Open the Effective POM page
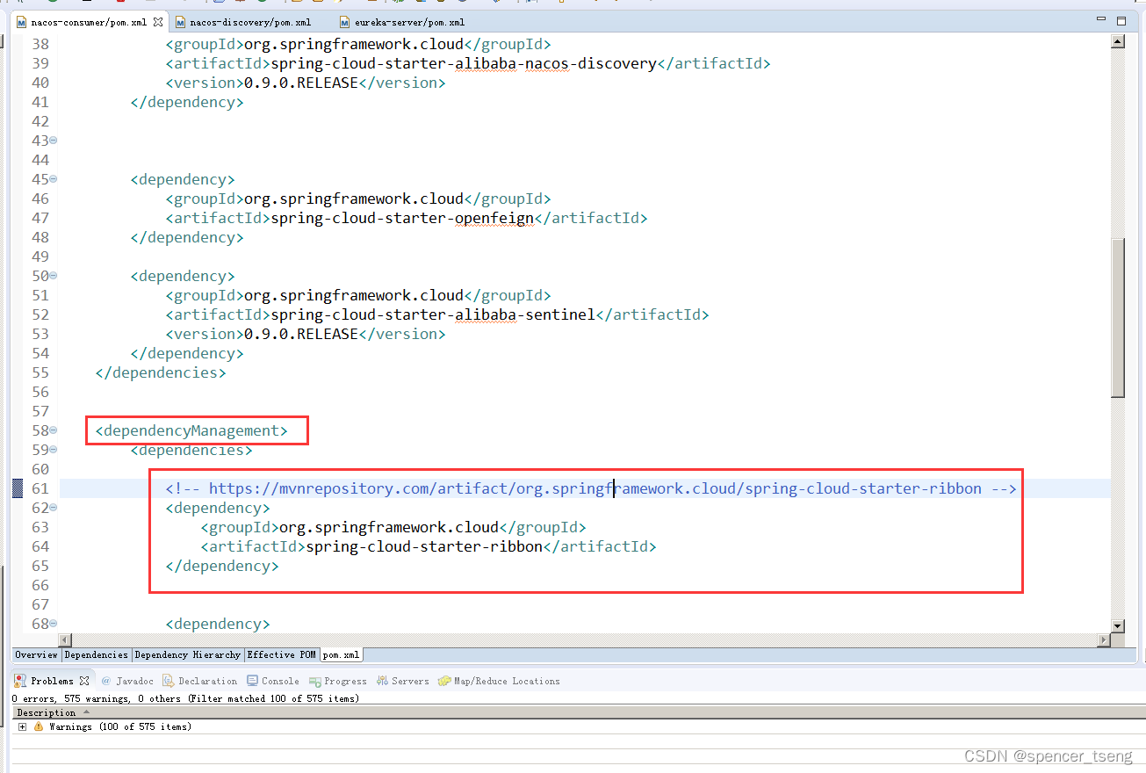 282,654
